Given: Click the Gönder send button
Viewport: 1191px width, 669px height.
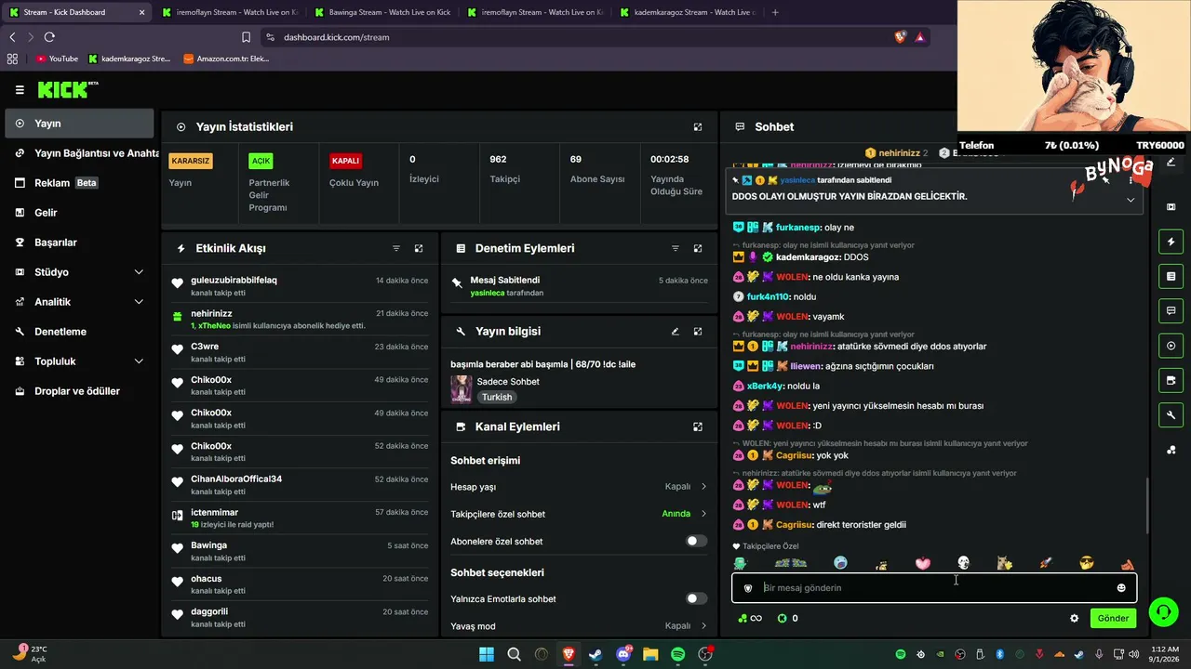Looking at the screenshot, I should click(1113, 618).
